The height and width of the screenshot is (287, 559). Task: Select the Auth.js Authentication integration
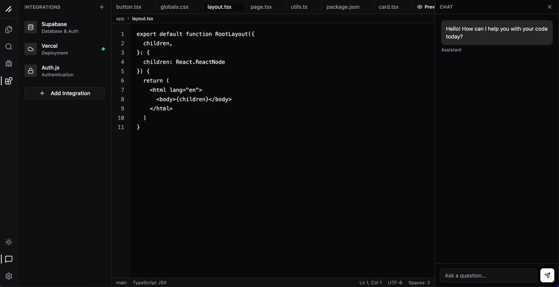pos(65,71)
